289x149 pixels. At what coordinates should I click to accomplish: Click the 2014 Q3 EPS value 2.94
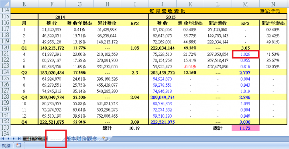(x=135, y=97)
